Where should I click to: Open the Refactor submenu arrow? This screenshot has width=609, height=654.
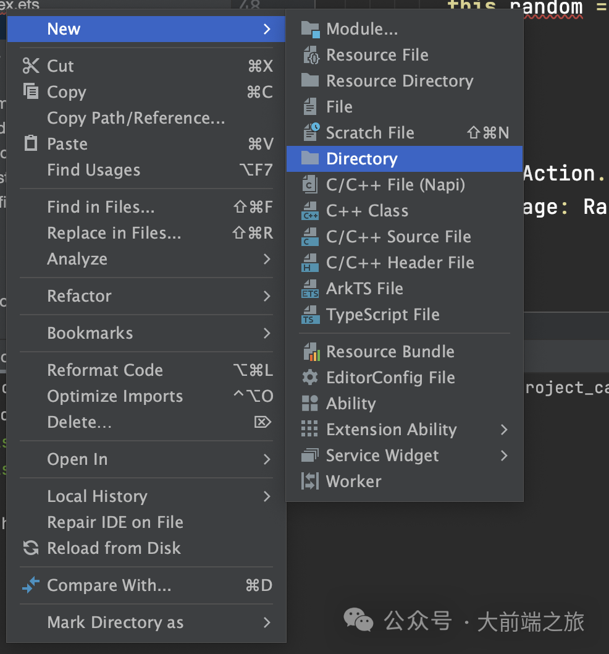[267, 296]
